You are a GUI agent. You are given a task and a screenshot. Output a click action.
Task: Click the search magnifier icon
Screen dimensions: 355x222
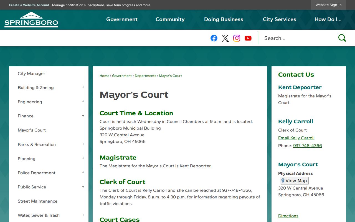(x=342, y=38)
